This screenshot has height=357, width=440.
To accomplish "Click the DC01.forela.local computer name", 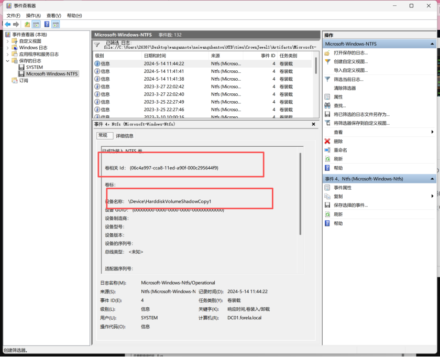I will pos(245,318).
